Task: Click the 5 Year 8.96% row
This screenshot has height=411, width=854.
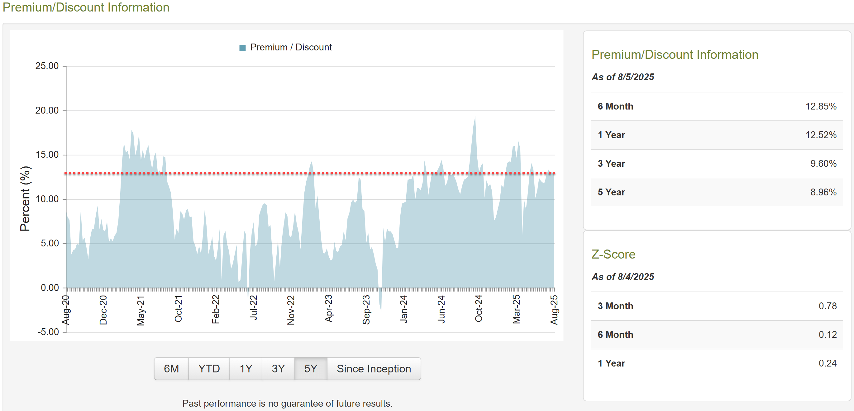Action: [717, 192]
